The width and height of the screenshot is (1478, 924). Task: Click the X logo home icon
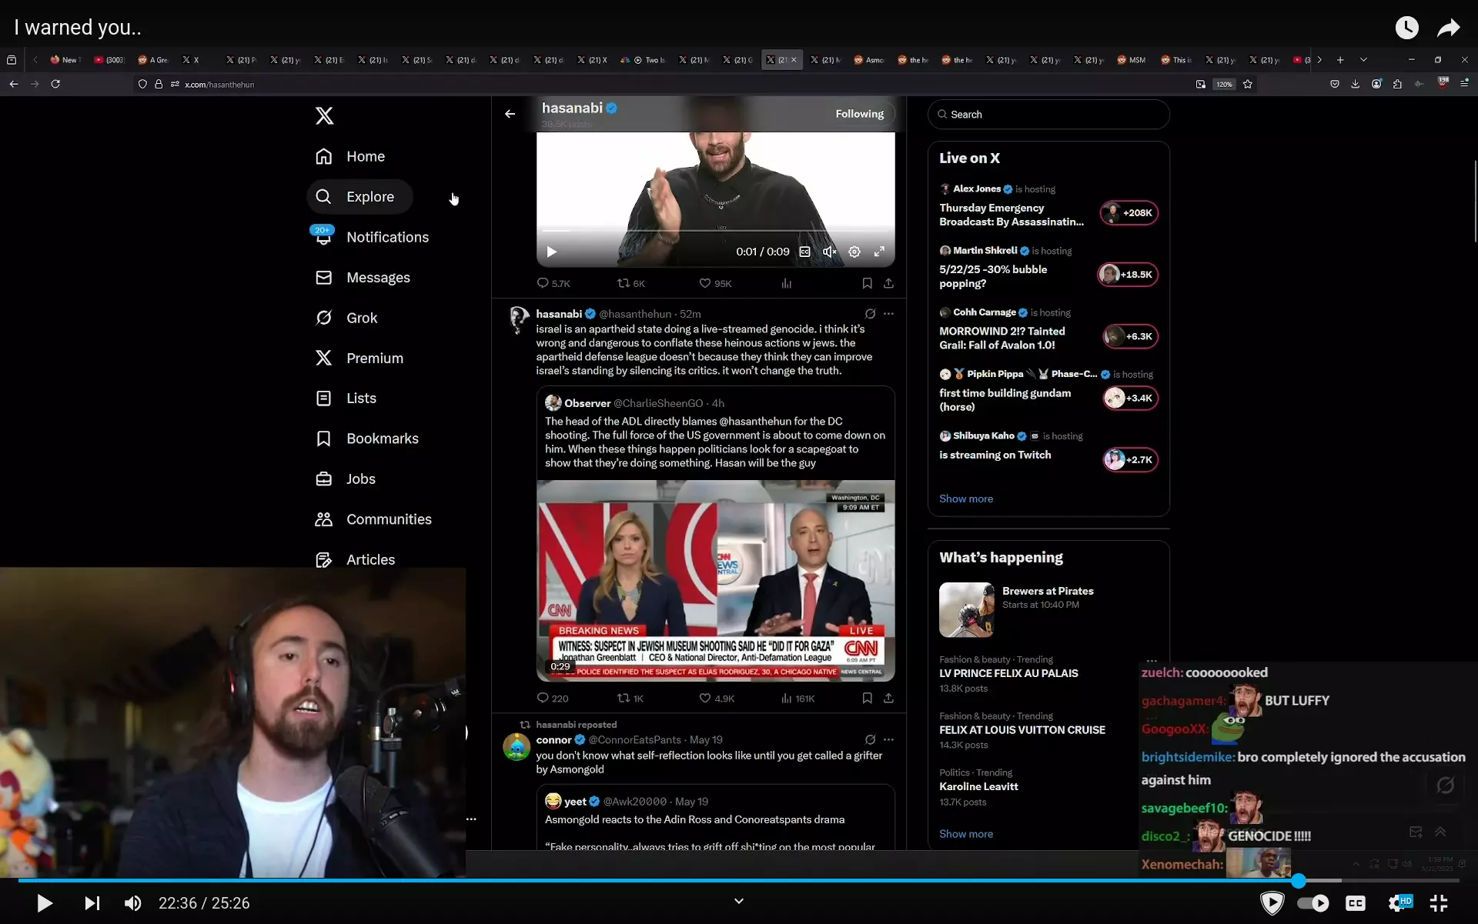click(324, 115)
